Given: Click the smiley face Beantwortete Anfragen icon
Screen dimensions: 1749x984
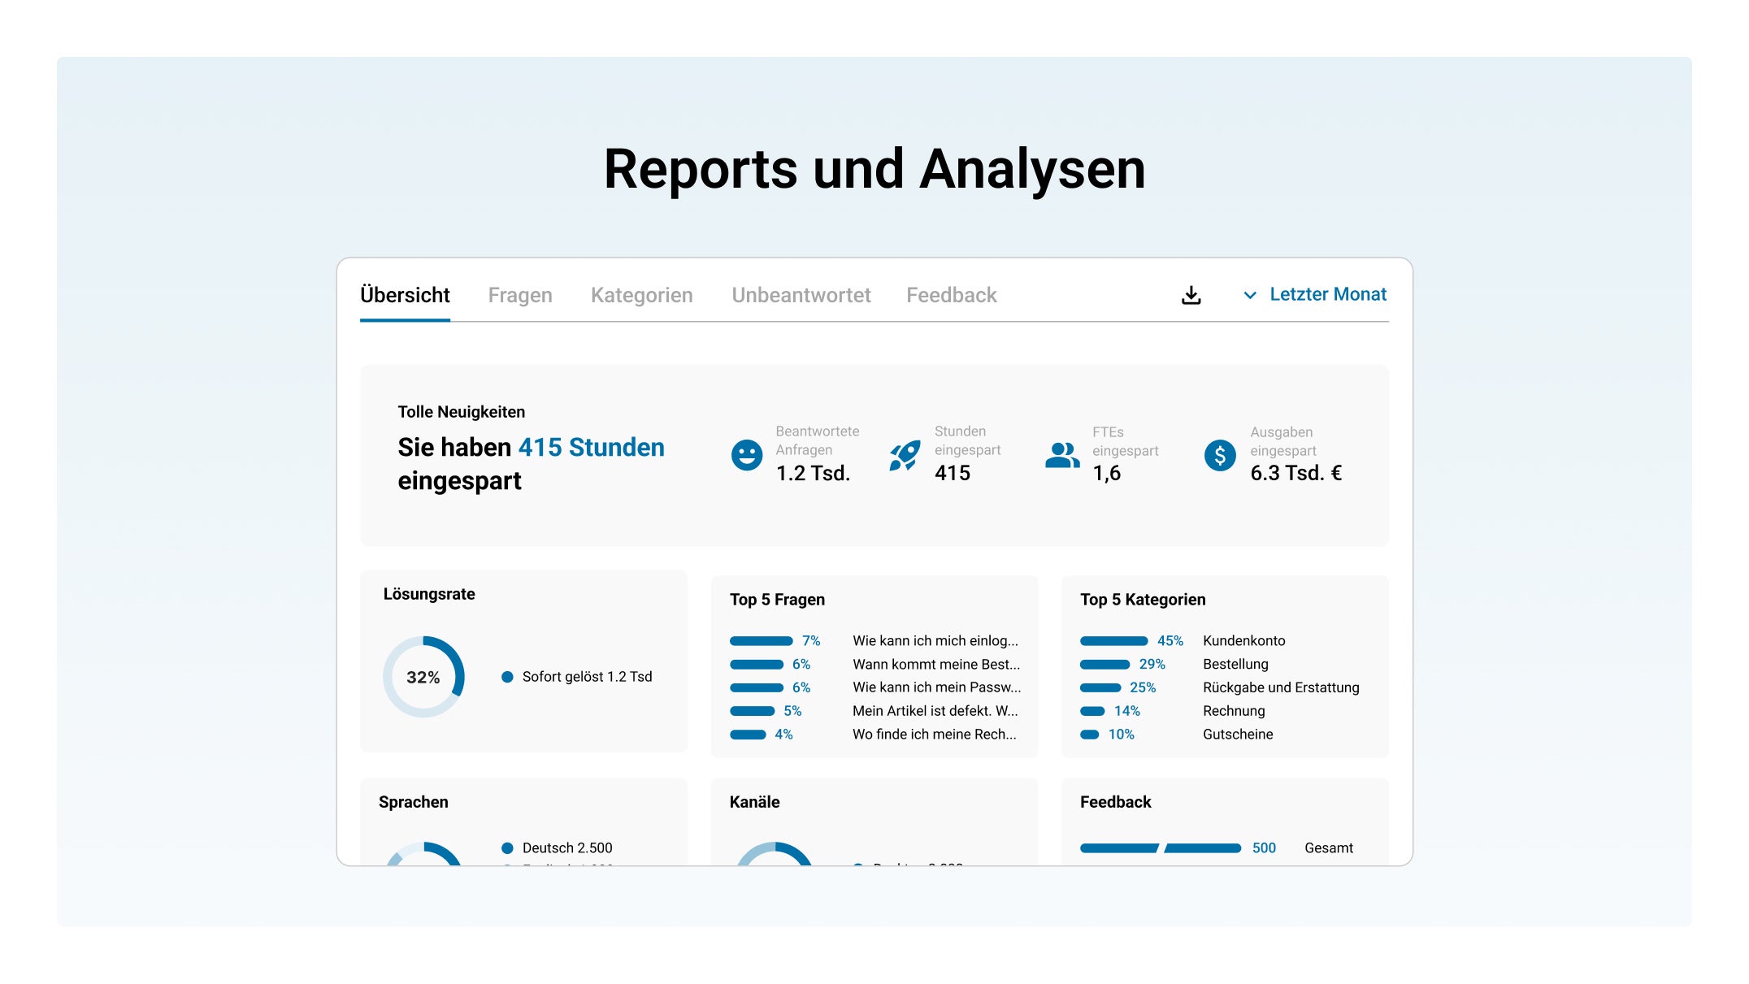Looking at the screenshot, I should pyautogui.click(x=746, y=455).
